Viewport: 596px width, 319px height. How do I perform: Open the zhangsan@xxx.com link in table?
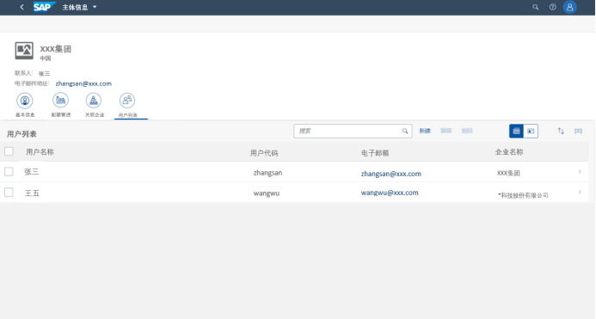pyautogui.click(x=391, y=174)
